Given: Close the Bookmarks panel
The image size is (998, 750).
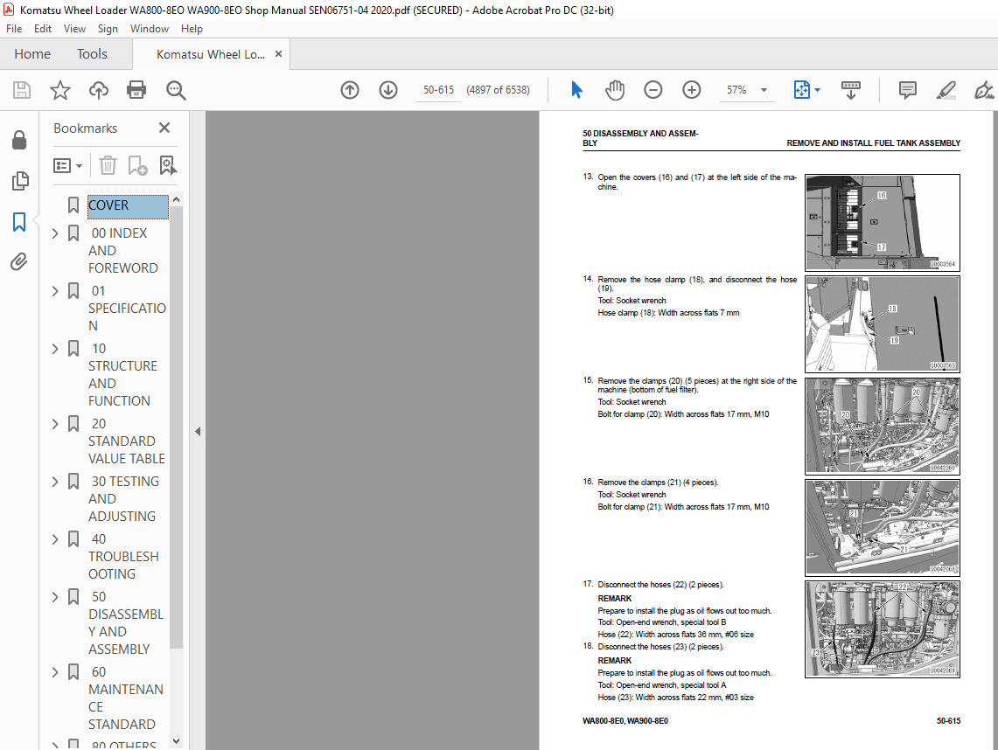Looking at the screenshot, I should 164,128.
